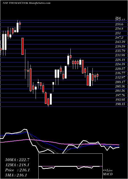The width and height of the screenshot is (128, 179).
Task: Click the 193.95 price axis label
Action: (120, 100)
